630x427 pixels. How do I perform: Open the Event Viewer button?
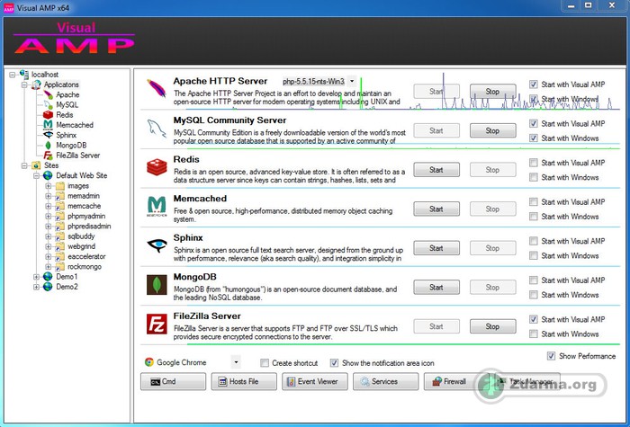coord(315,381)
